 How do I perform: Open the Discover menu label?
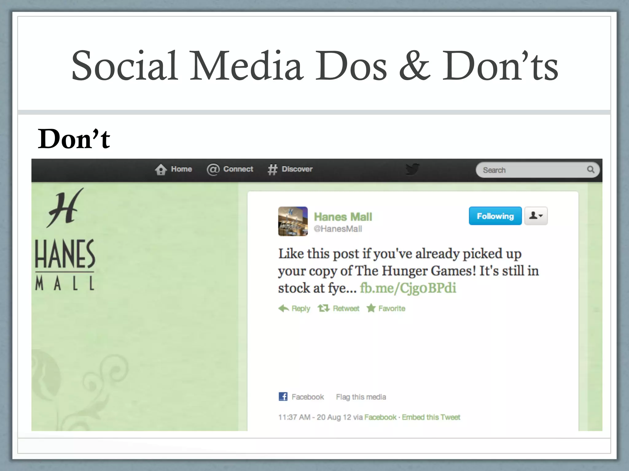(x=297, y=169)
